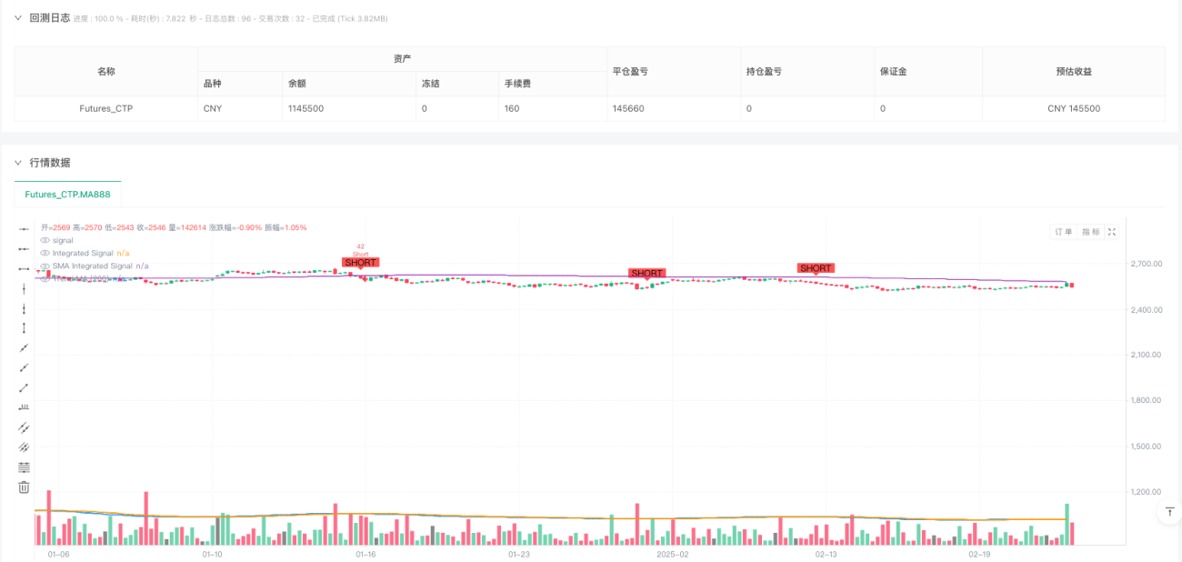Collapse the 行情数据 section
The height and width of the screenshot is (562, 1182).
click(17, 163)
